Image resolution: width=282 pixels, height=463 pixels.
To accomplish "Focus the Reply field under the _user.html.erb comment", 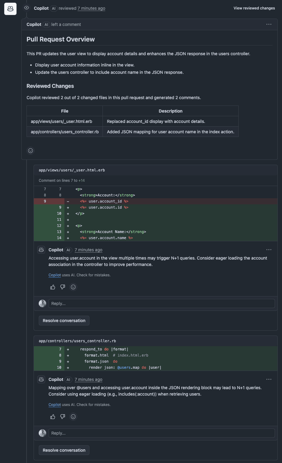I will tap(162, 303).
